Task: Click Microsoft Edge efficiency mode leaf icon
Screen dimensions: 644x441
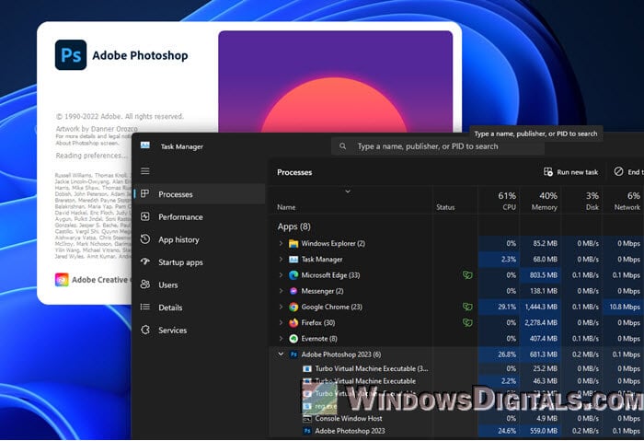Action: (467, 275)
